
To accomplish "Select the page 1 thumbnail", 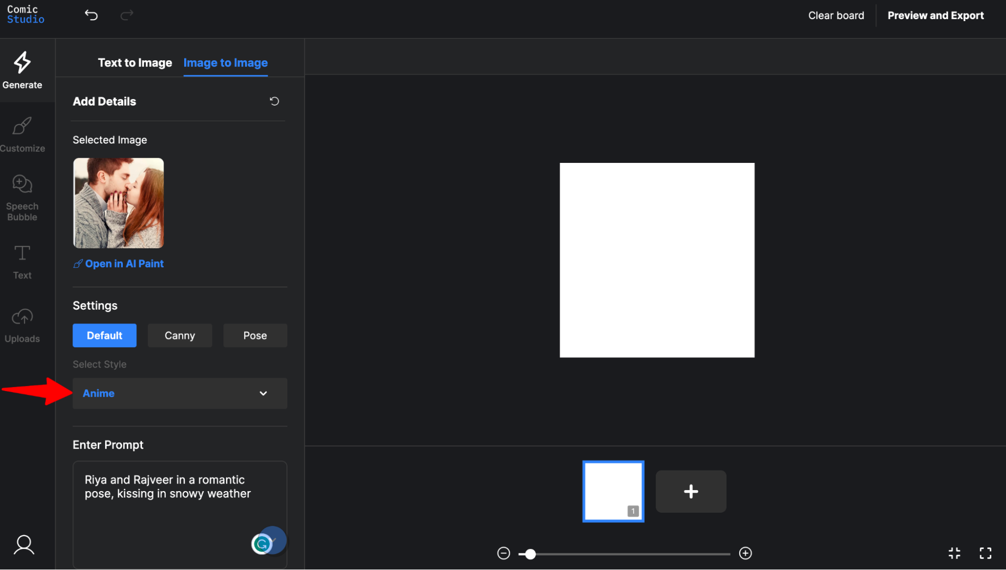I will [613, 492].
